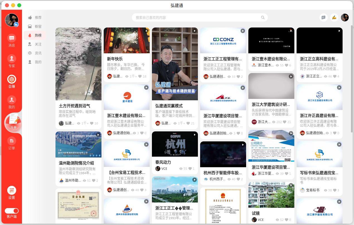Open the 土方开挖遇到沼气 post title
Viewport: 354px width, 225px height.
click(74, 106)
